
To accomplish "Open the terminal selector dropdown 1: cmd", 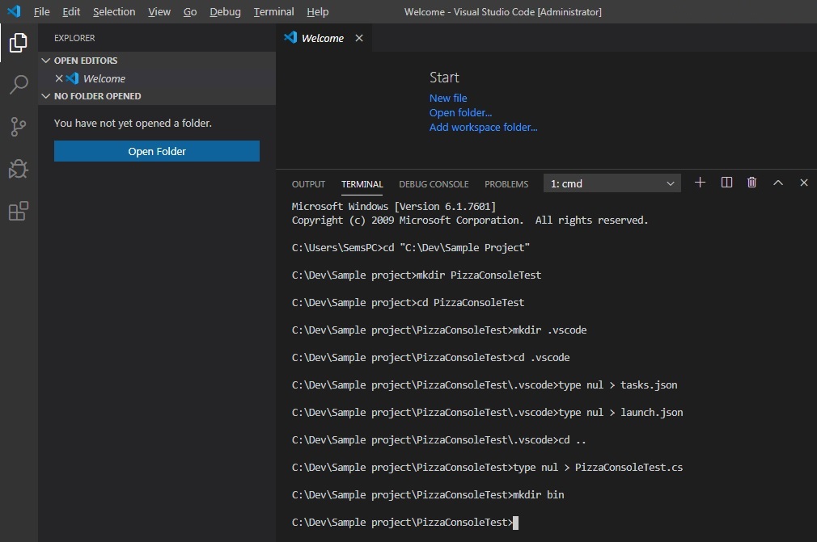I will click(612, 183).
